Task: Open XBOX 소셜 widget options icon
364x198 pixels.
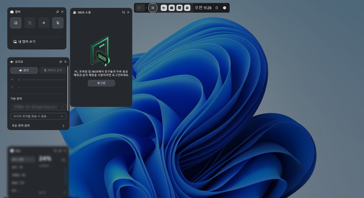Action: click(x=123, y=12)
